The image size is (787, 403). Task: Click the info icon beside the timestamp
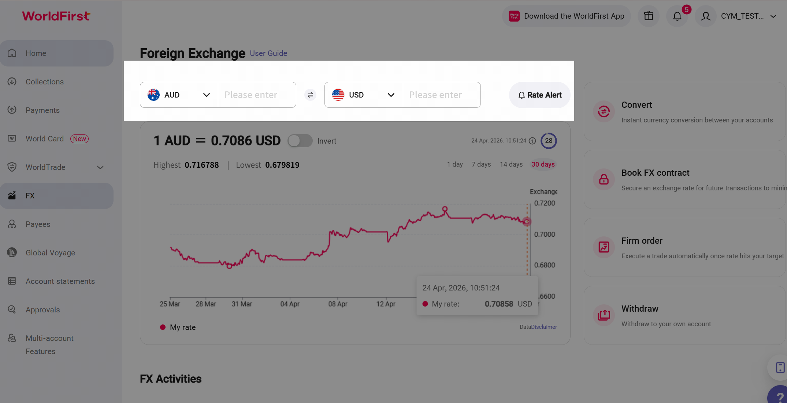(x=532, y=141)
